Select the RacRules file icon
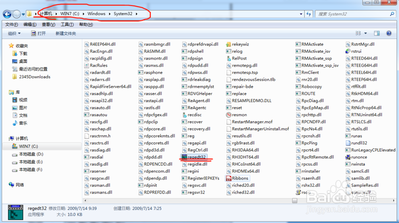The width and height of the screenshot is (399, 223). point(87,65)
